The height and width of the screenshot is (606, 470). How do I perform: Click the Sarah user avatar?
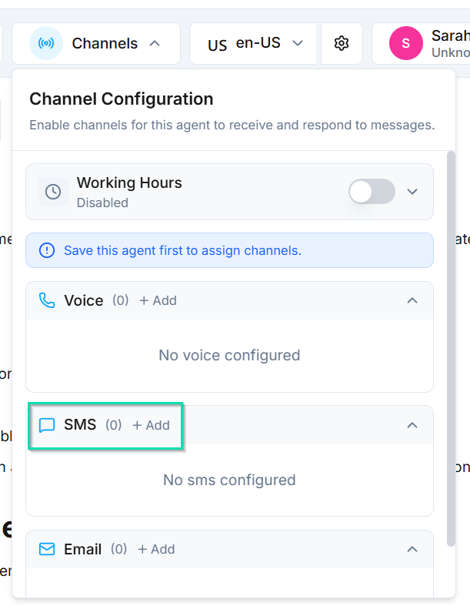(405, 44)
